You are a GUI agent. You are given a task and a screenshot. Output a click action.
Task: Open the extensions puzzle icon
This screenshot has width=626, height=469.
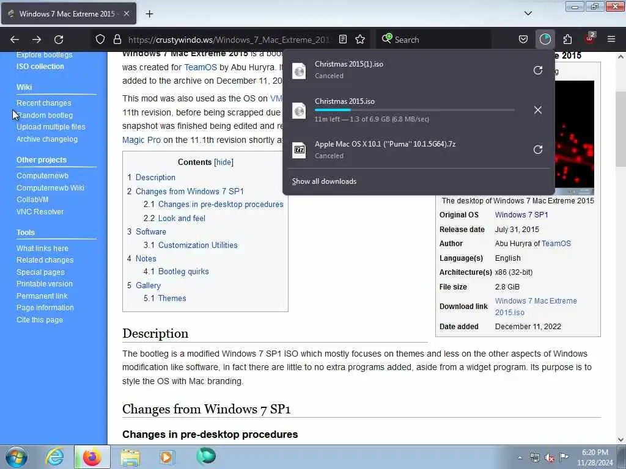click(567, 39)
